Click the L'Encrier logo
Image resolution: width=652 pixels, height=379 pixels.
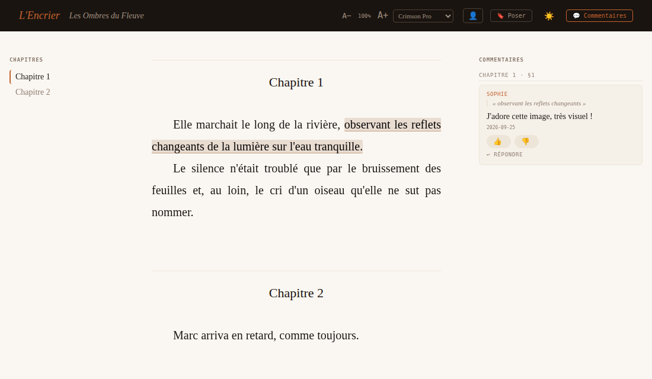[x=40, y=15]
